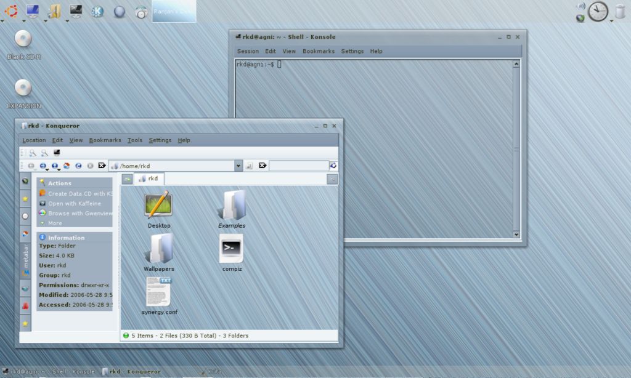The height and width of the screenshot is (378, 631).
Task: Open the Wallpapers folder
Action: tap(159, 252)
